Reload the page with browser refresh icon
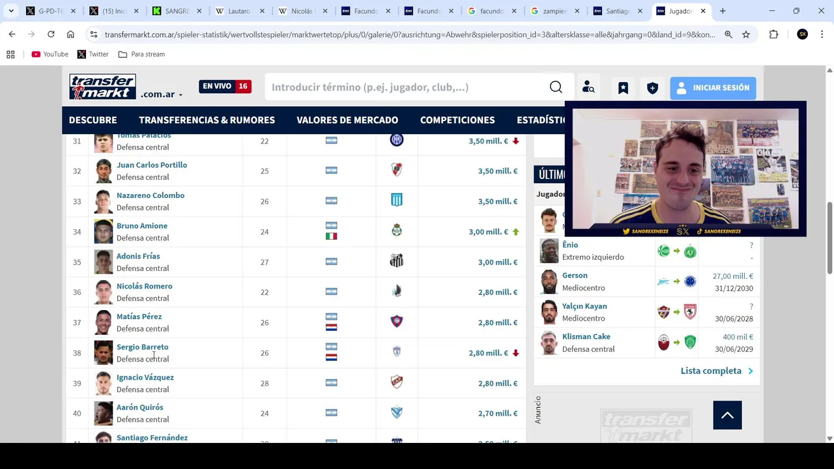 (51, 34)
